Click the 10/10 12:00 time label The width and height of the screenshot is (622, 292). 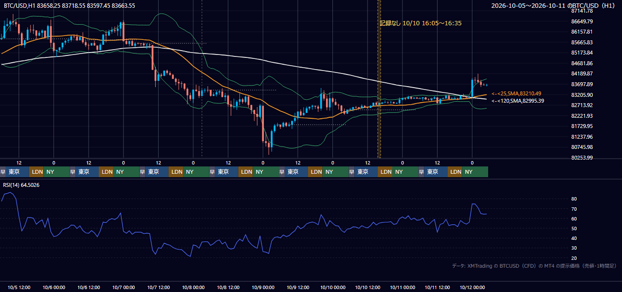[x=368, y=287]
